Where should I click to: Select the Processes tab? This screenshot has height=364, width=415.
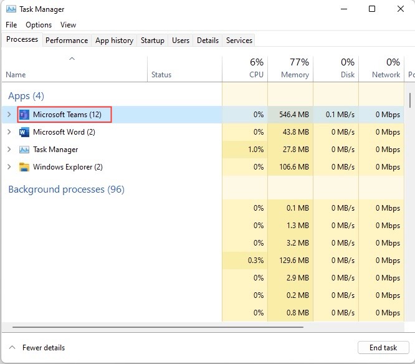click(22, 39)
